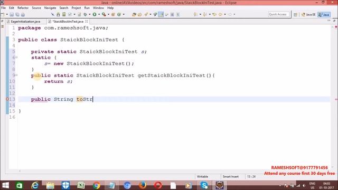Click the editor minimize icon at top right
The image size is (338, 190).
[x=328, y=21]
